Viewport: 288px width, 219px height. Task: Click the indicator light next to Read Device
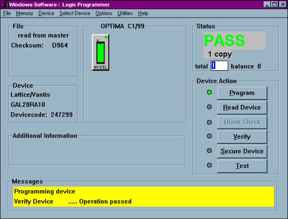coord(209,107)
